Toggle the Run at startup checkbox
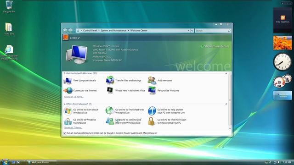 (65, 133)
